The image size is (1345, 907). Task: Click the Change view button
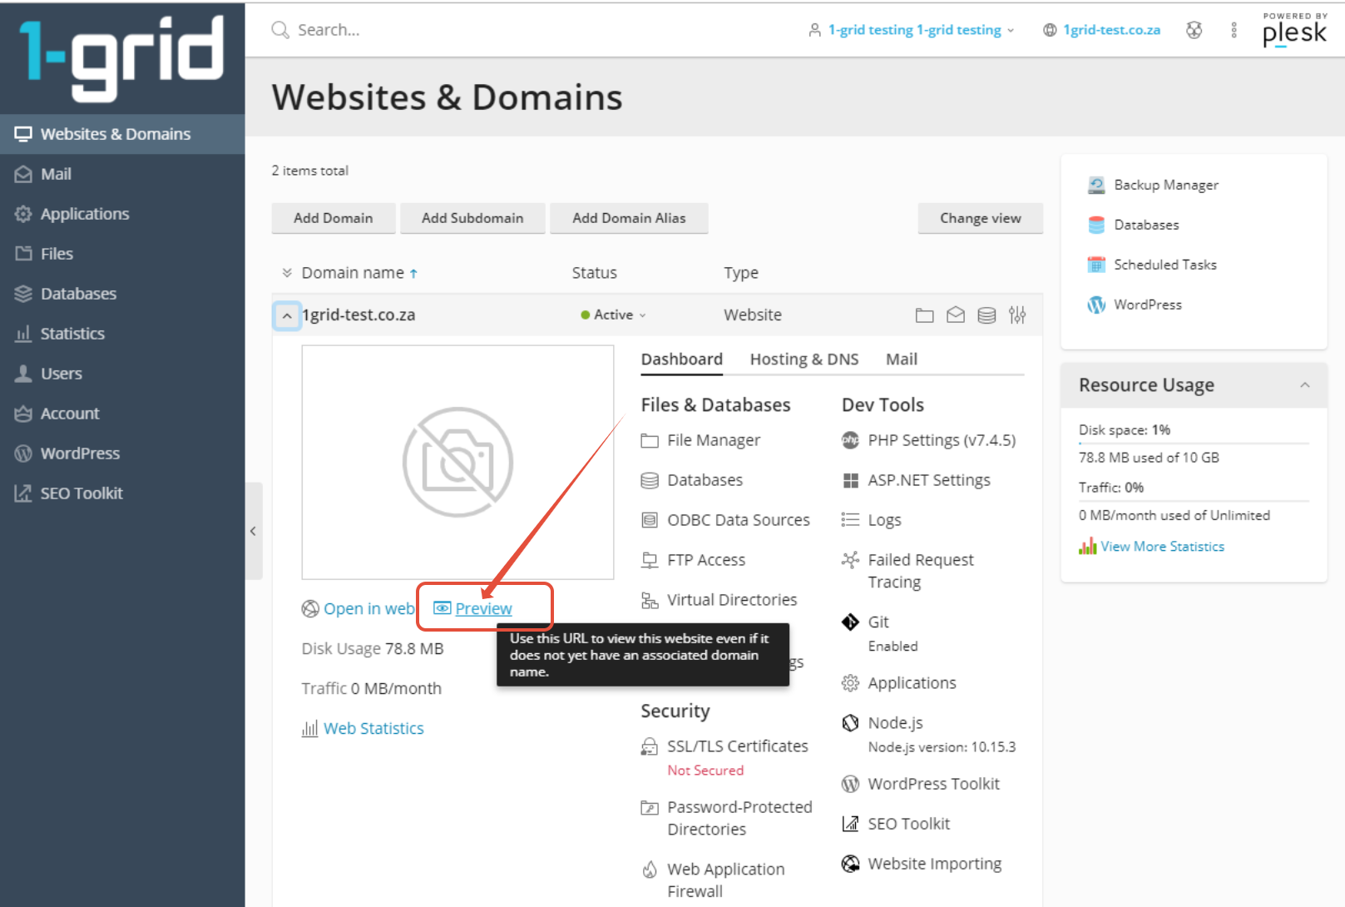[x=980, y=218]
